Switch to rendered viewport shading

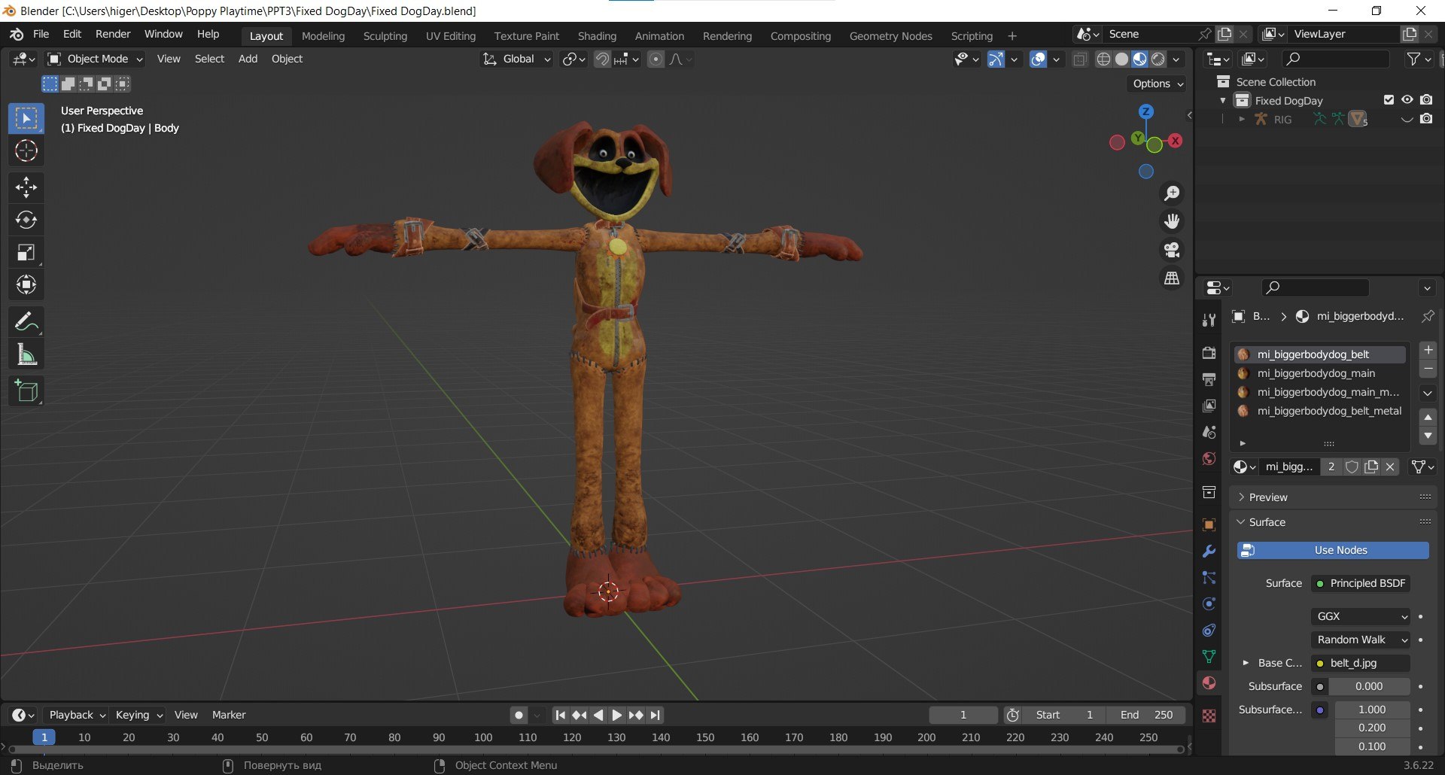pyautogui.click(x=1158, y=59)
